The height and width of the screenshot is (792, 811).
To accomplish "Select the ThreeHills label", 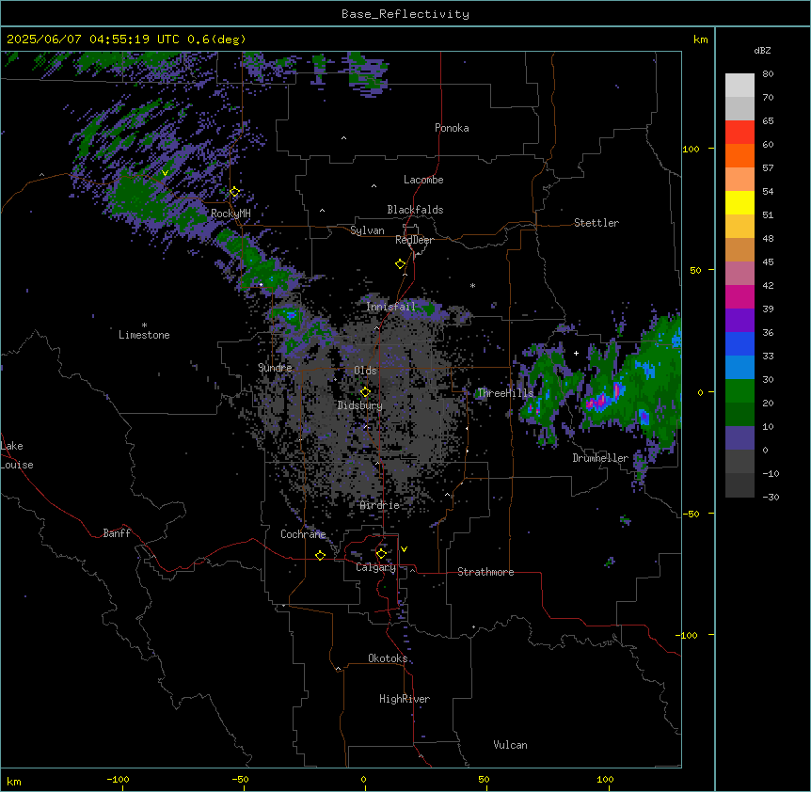I will click(505, 393).
